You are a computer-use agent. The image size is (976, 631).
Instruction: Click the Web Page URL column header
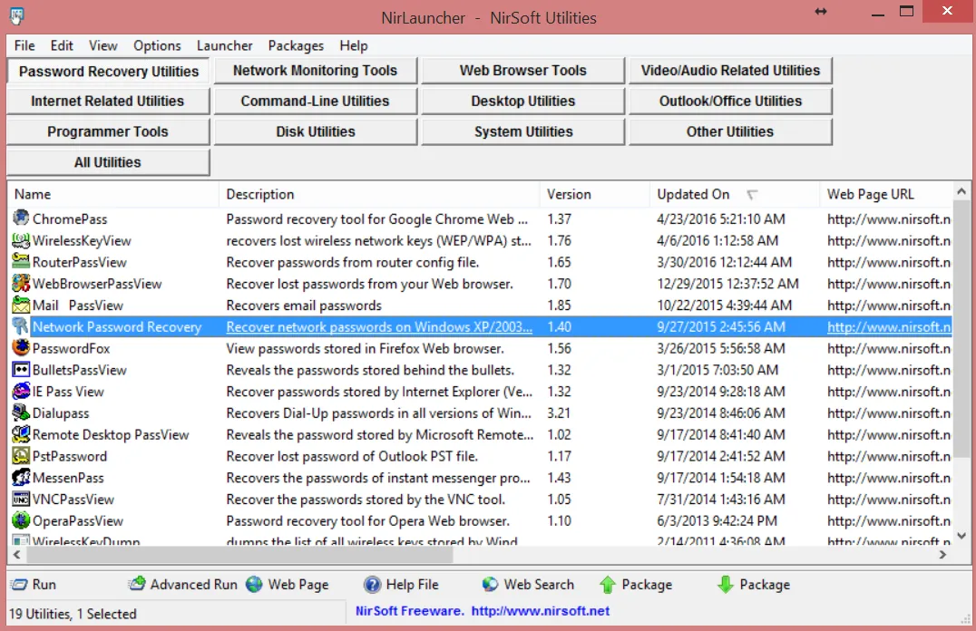pyautogui.click(x=885, y=194)
